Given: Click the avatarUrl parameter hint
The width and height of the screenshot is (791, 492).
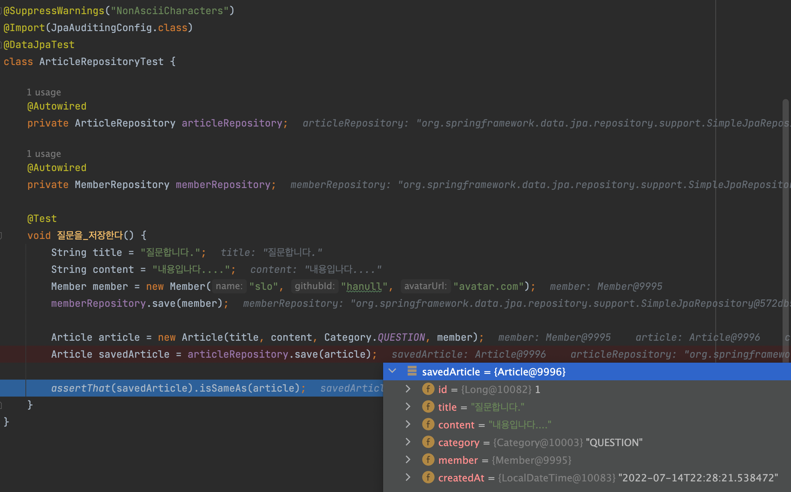Looking at the screenshot, I should [425, 286].
